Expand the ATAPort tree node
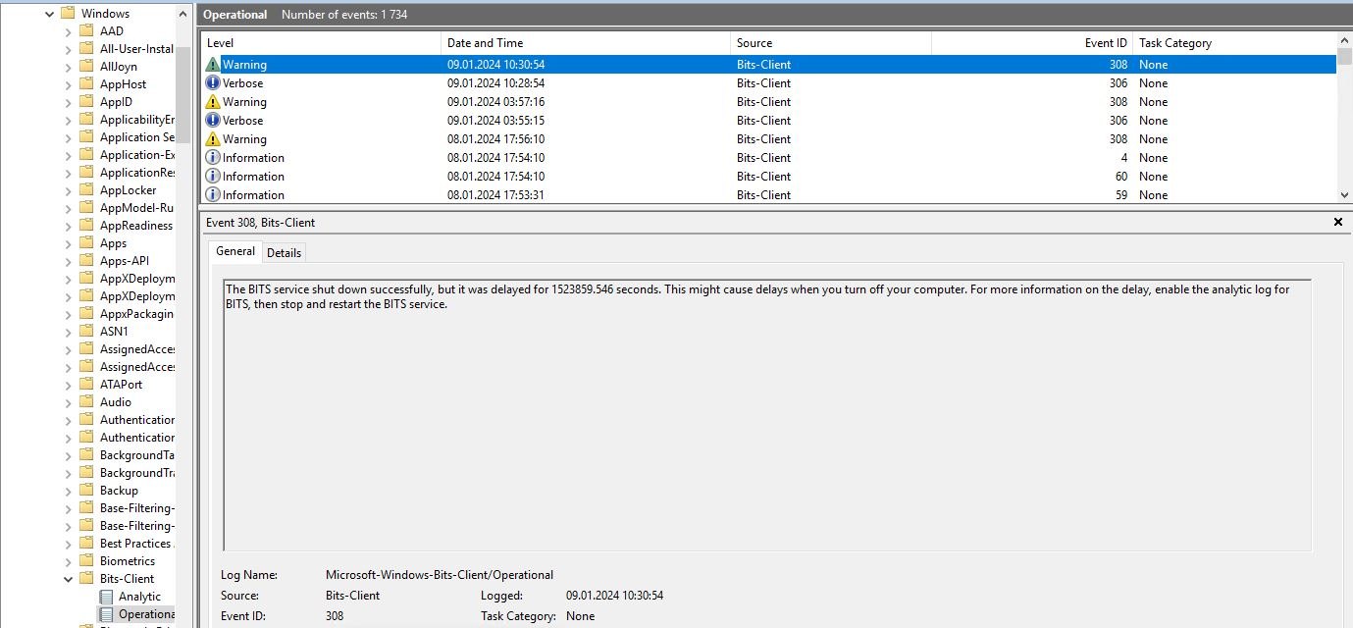The height and width of the screenshot is (628, 1353). [x=68, y=385]
